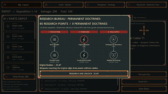The height and width of the screenshot is (94, 168).
Task: Select the first Power Cable module
Action: (x=19, y=26)
